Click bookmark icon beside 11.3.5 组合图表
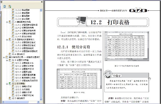161x104 pixels. click(13, 19)
